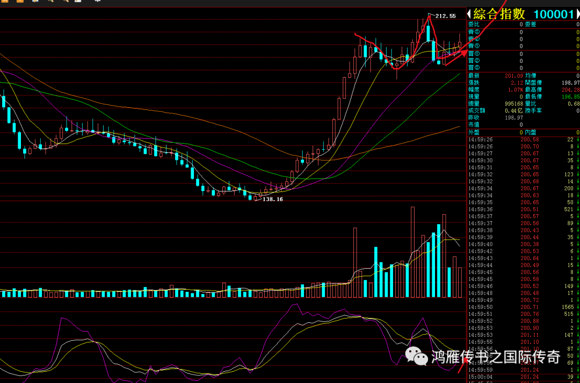Click the 14:59:50 trade row with 1565 volume
This screenshot has height=383, width=580.
pos(522,307)
